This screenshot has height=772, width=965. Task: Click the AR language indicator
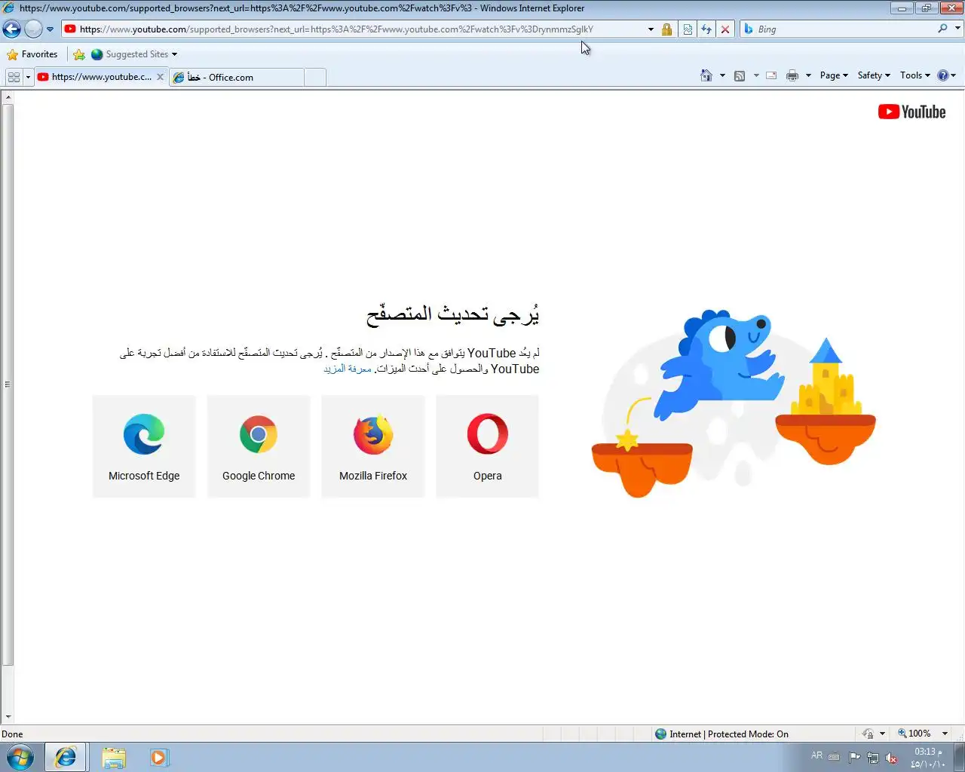tap(816, 755)
